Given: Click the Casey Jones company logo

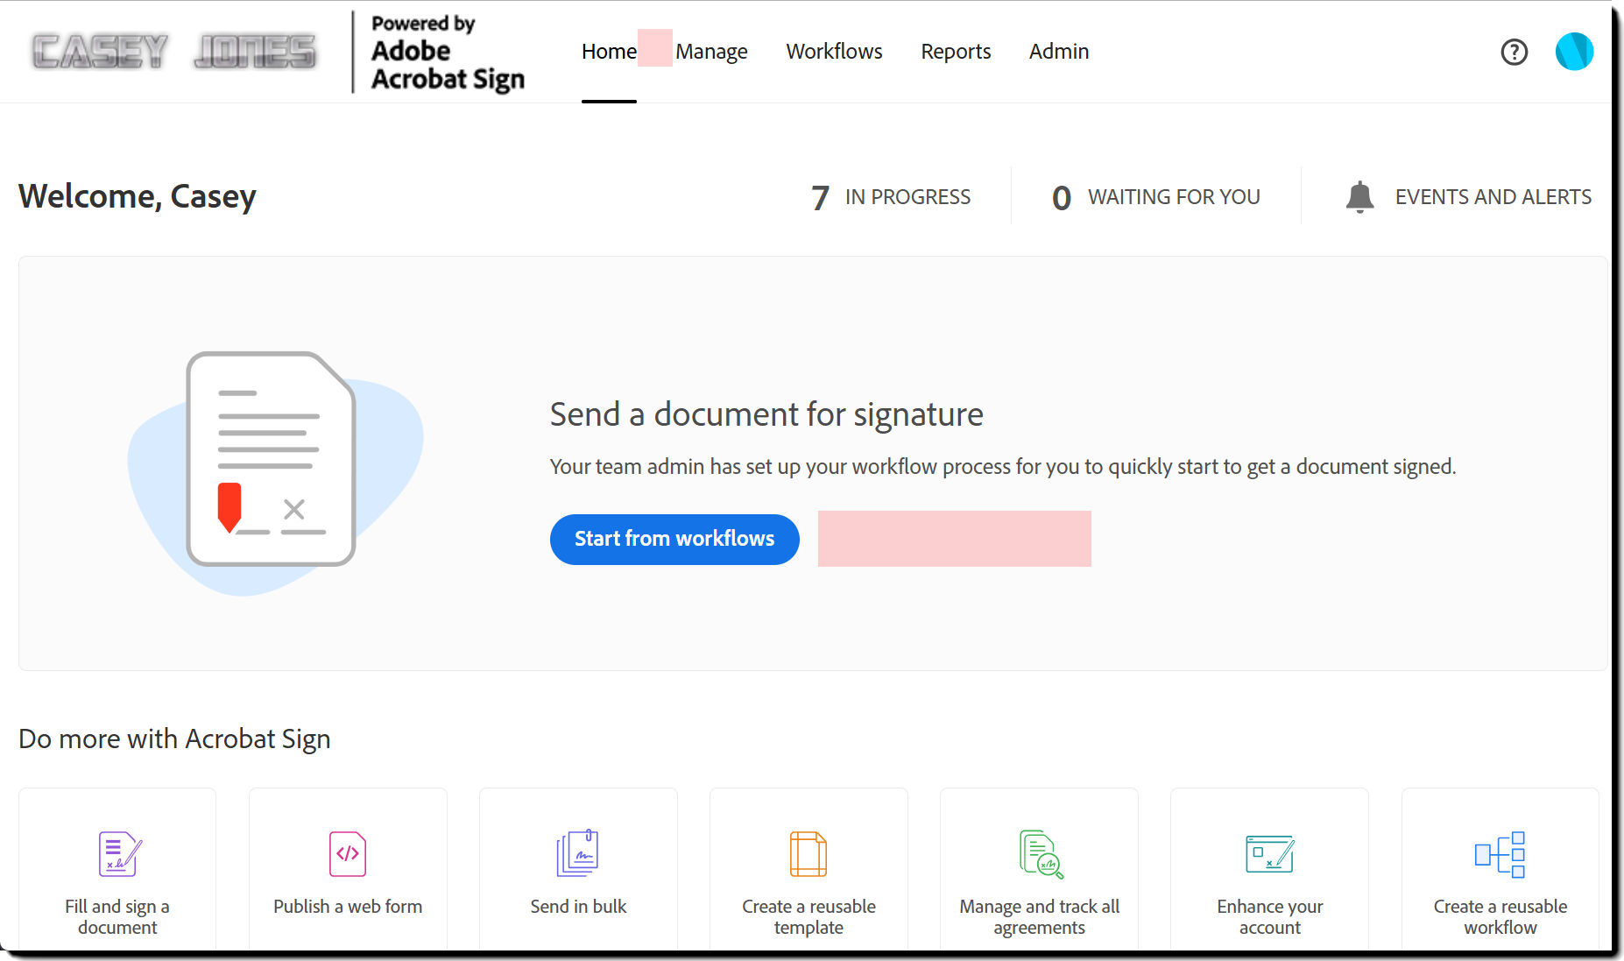Looking at the screenshot, I should coord(172,50).
